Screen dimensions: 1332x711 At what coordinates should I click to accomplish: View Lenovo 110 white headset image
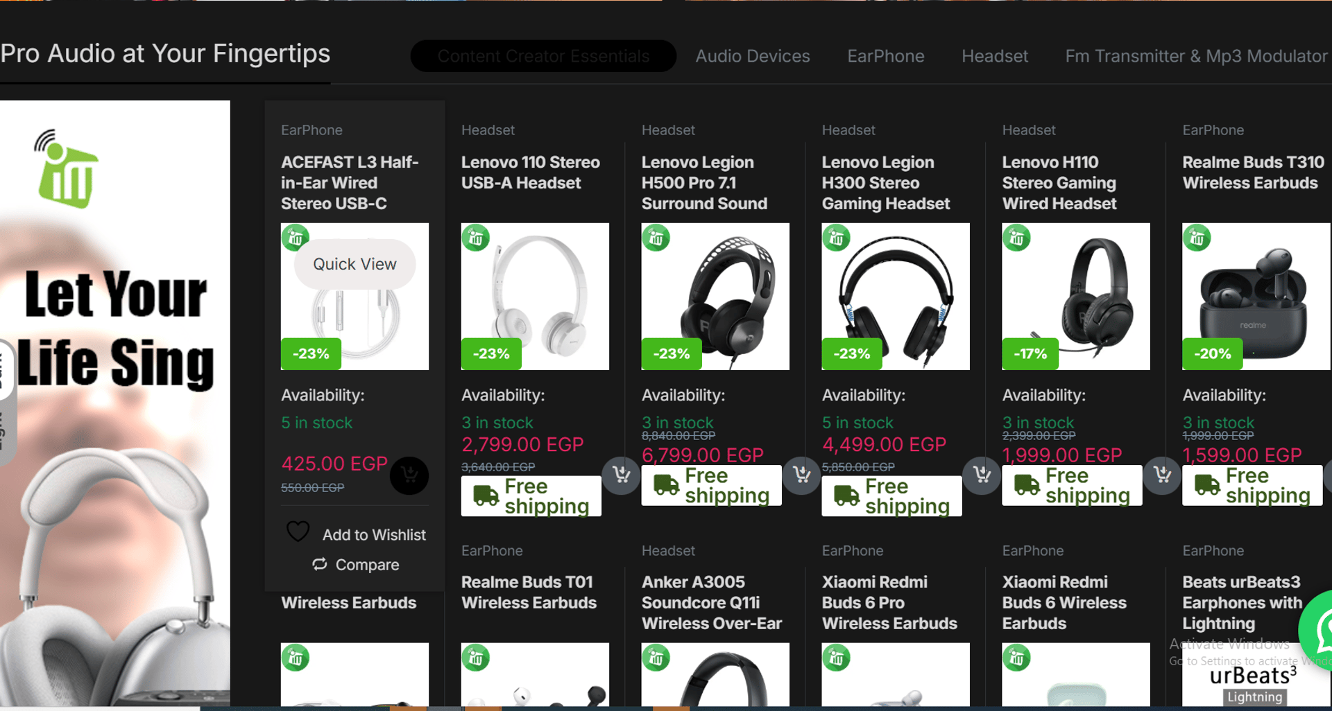pos(535,297)
